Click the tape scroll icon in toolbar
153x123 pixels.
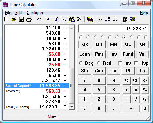[x=125, y=19]
